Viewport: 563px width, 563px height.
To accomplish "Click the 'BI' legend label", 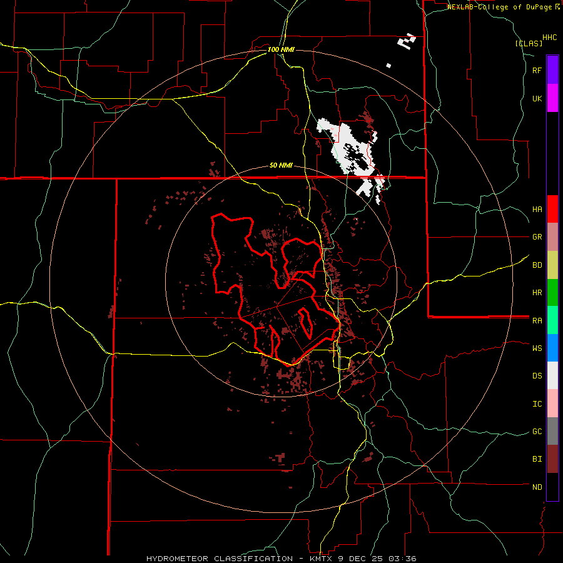I will click(537, 459).
